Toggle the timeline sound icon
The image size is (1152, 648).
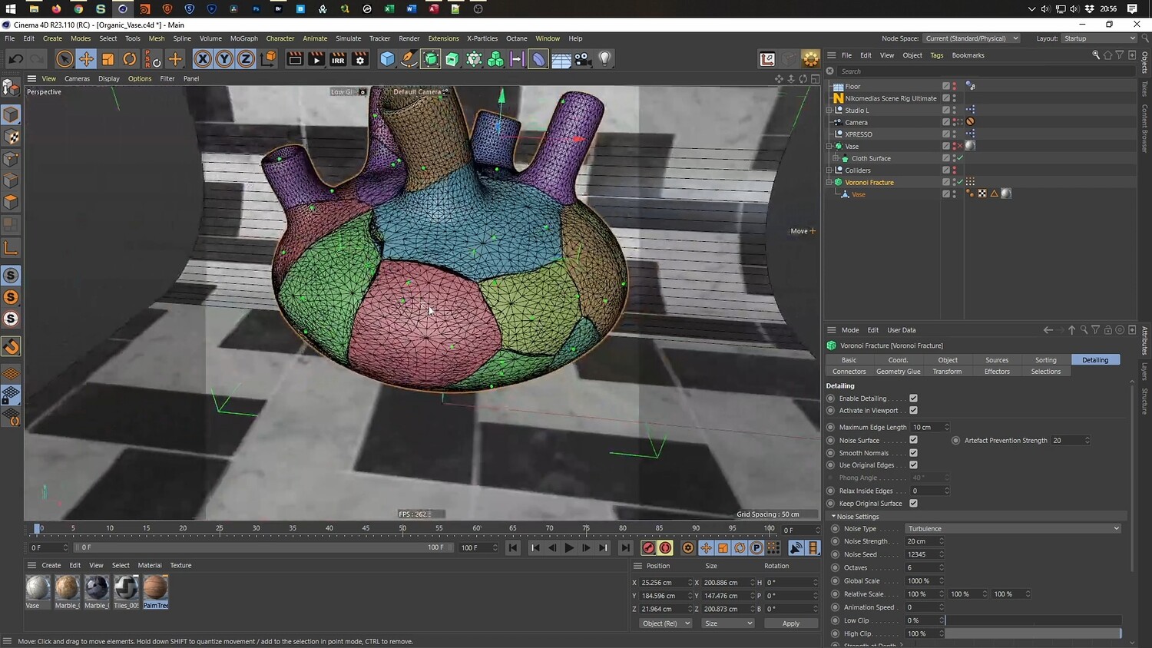point(796,547)
